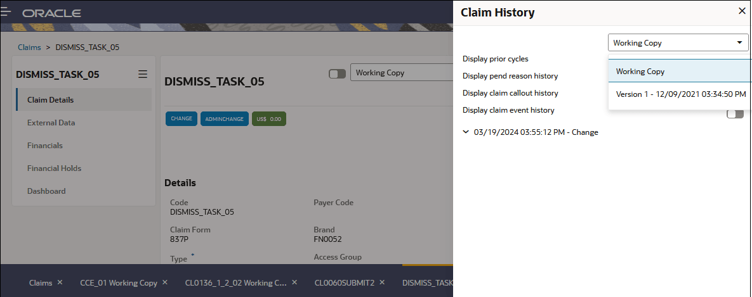Close the Claims bottom tab

click(x=60, y=282)
